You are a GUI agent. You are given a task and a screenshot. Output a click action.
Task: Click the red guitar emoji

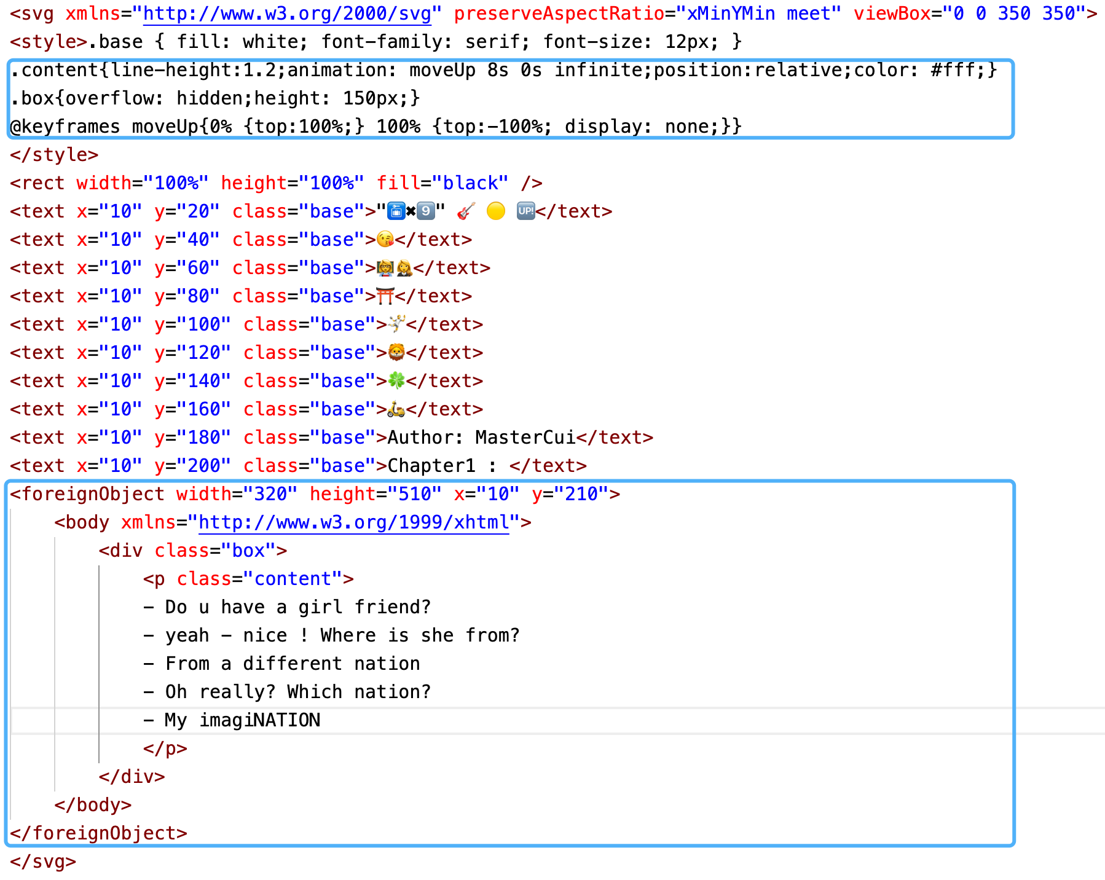(x=466, y=211)
